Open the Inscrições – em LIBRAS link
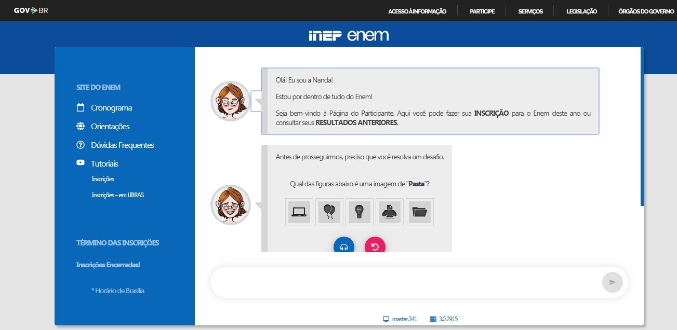 tap(117, 195)
